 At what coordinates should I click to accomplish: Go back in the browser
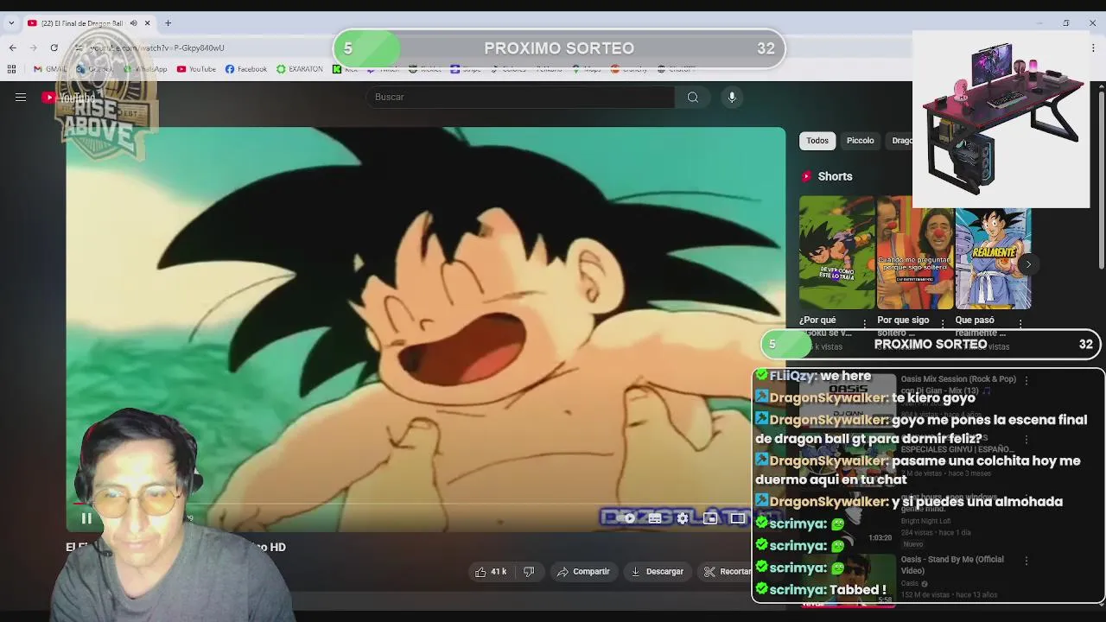(x=12, y=48)
